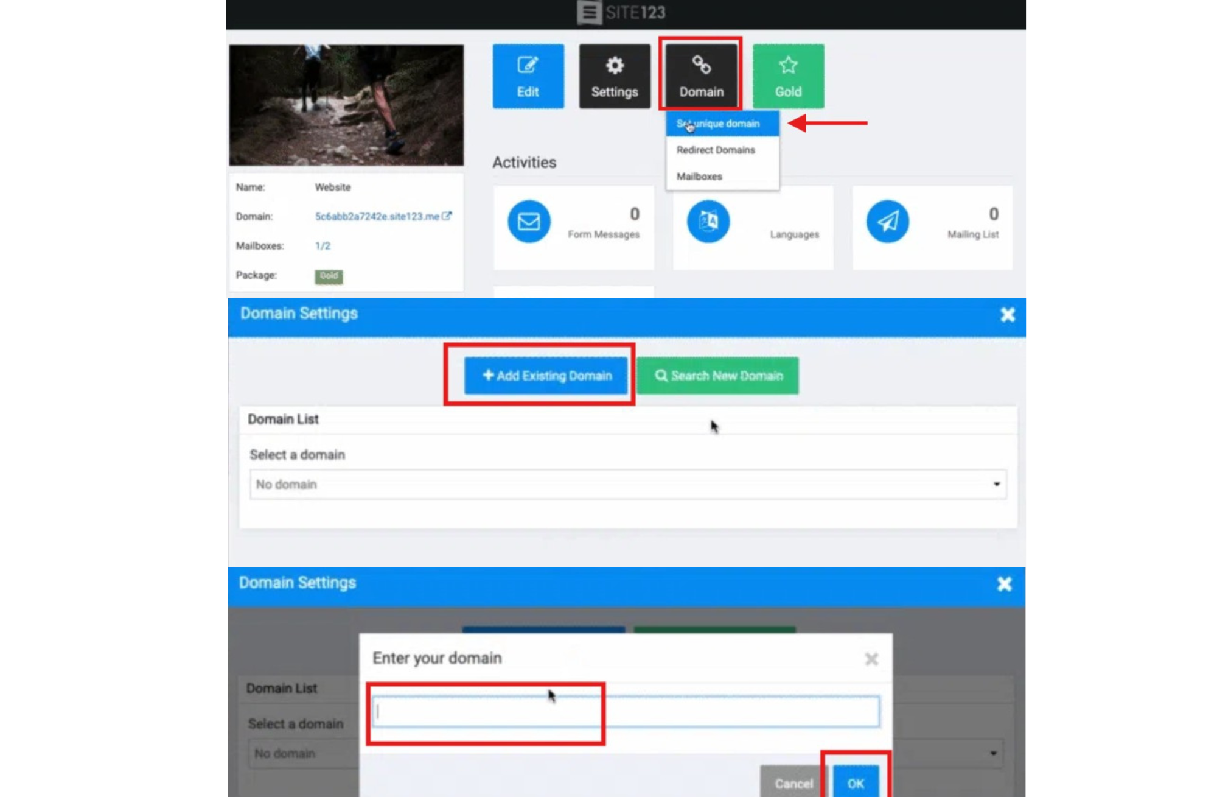The image size is (1217, 797).
Task: Click the website preview thumbnail image
Action: click(346, 105)
